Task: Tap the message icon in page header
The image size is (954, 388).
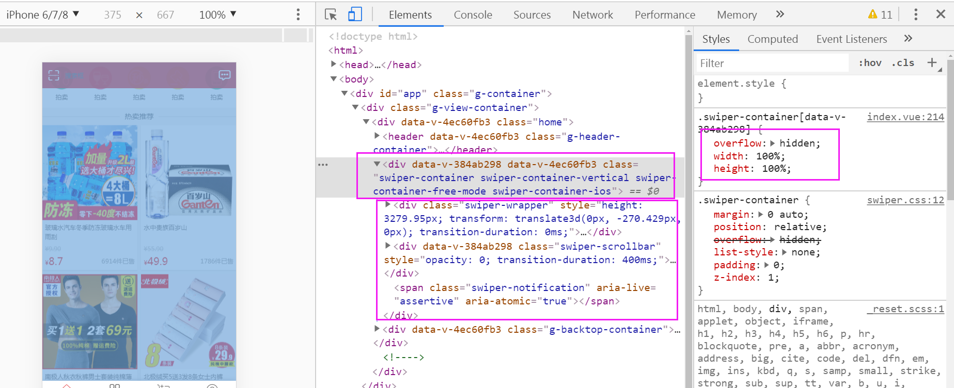Action: point(225,75)
